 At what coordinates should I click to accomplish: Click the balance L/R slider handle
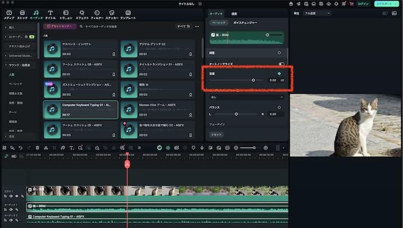click(236, 114)
